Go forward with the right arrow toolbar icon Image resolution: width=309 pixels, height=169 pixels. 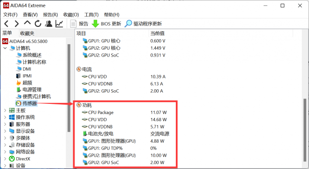(x=17, y=24)
